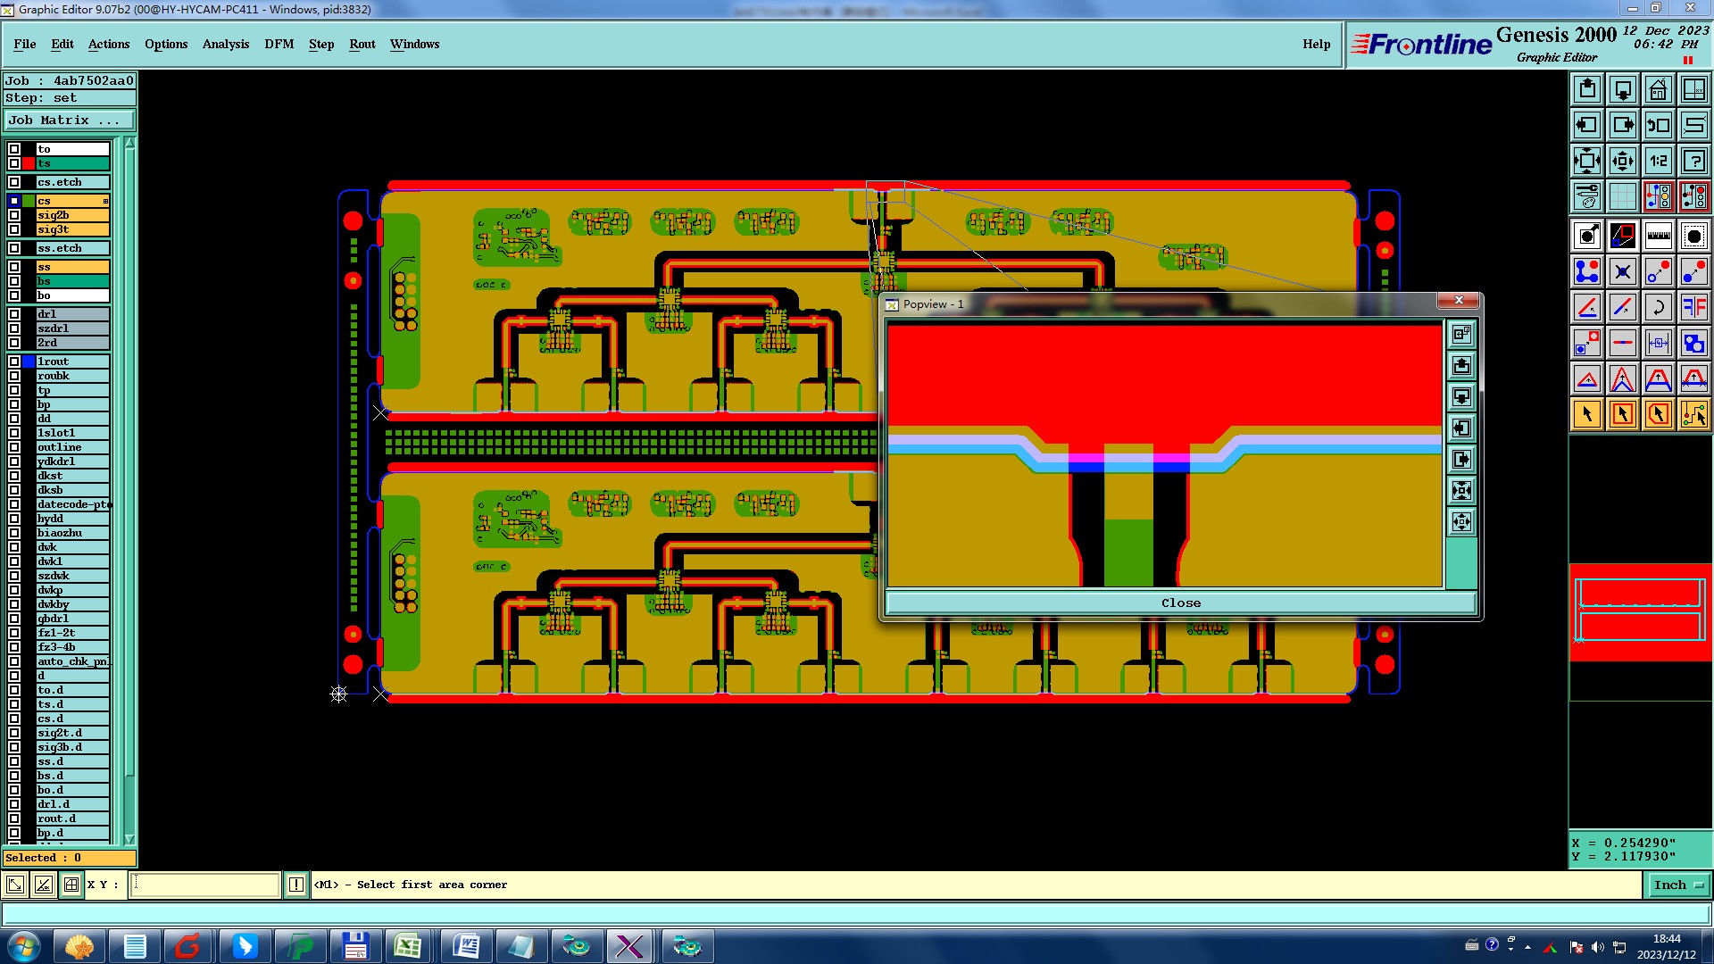Screen dimensions: 1714x964
Task: Click the rotate arrow edit icon
Action: [1658, 308]
